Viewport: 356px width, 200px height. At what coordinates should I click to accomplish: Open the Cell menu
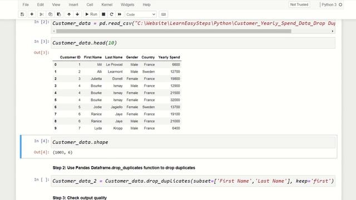coord(90,4)
